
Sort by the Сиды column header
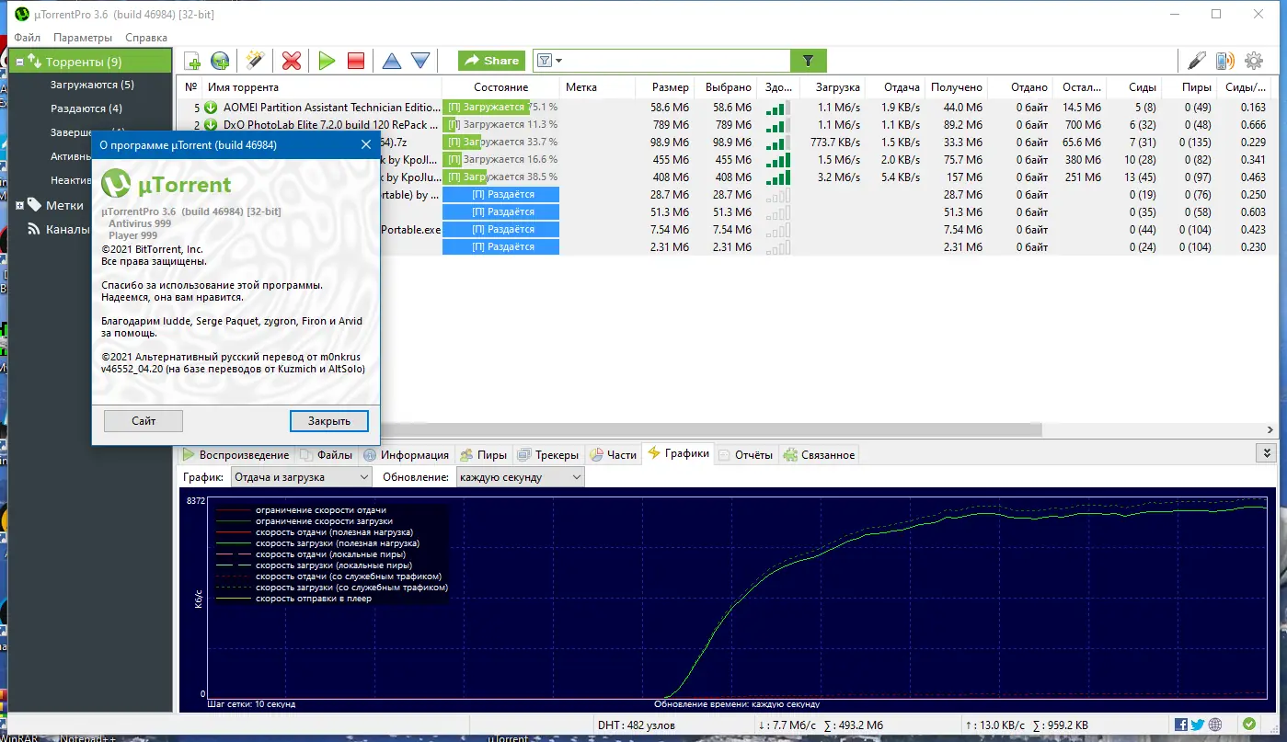1133,87
